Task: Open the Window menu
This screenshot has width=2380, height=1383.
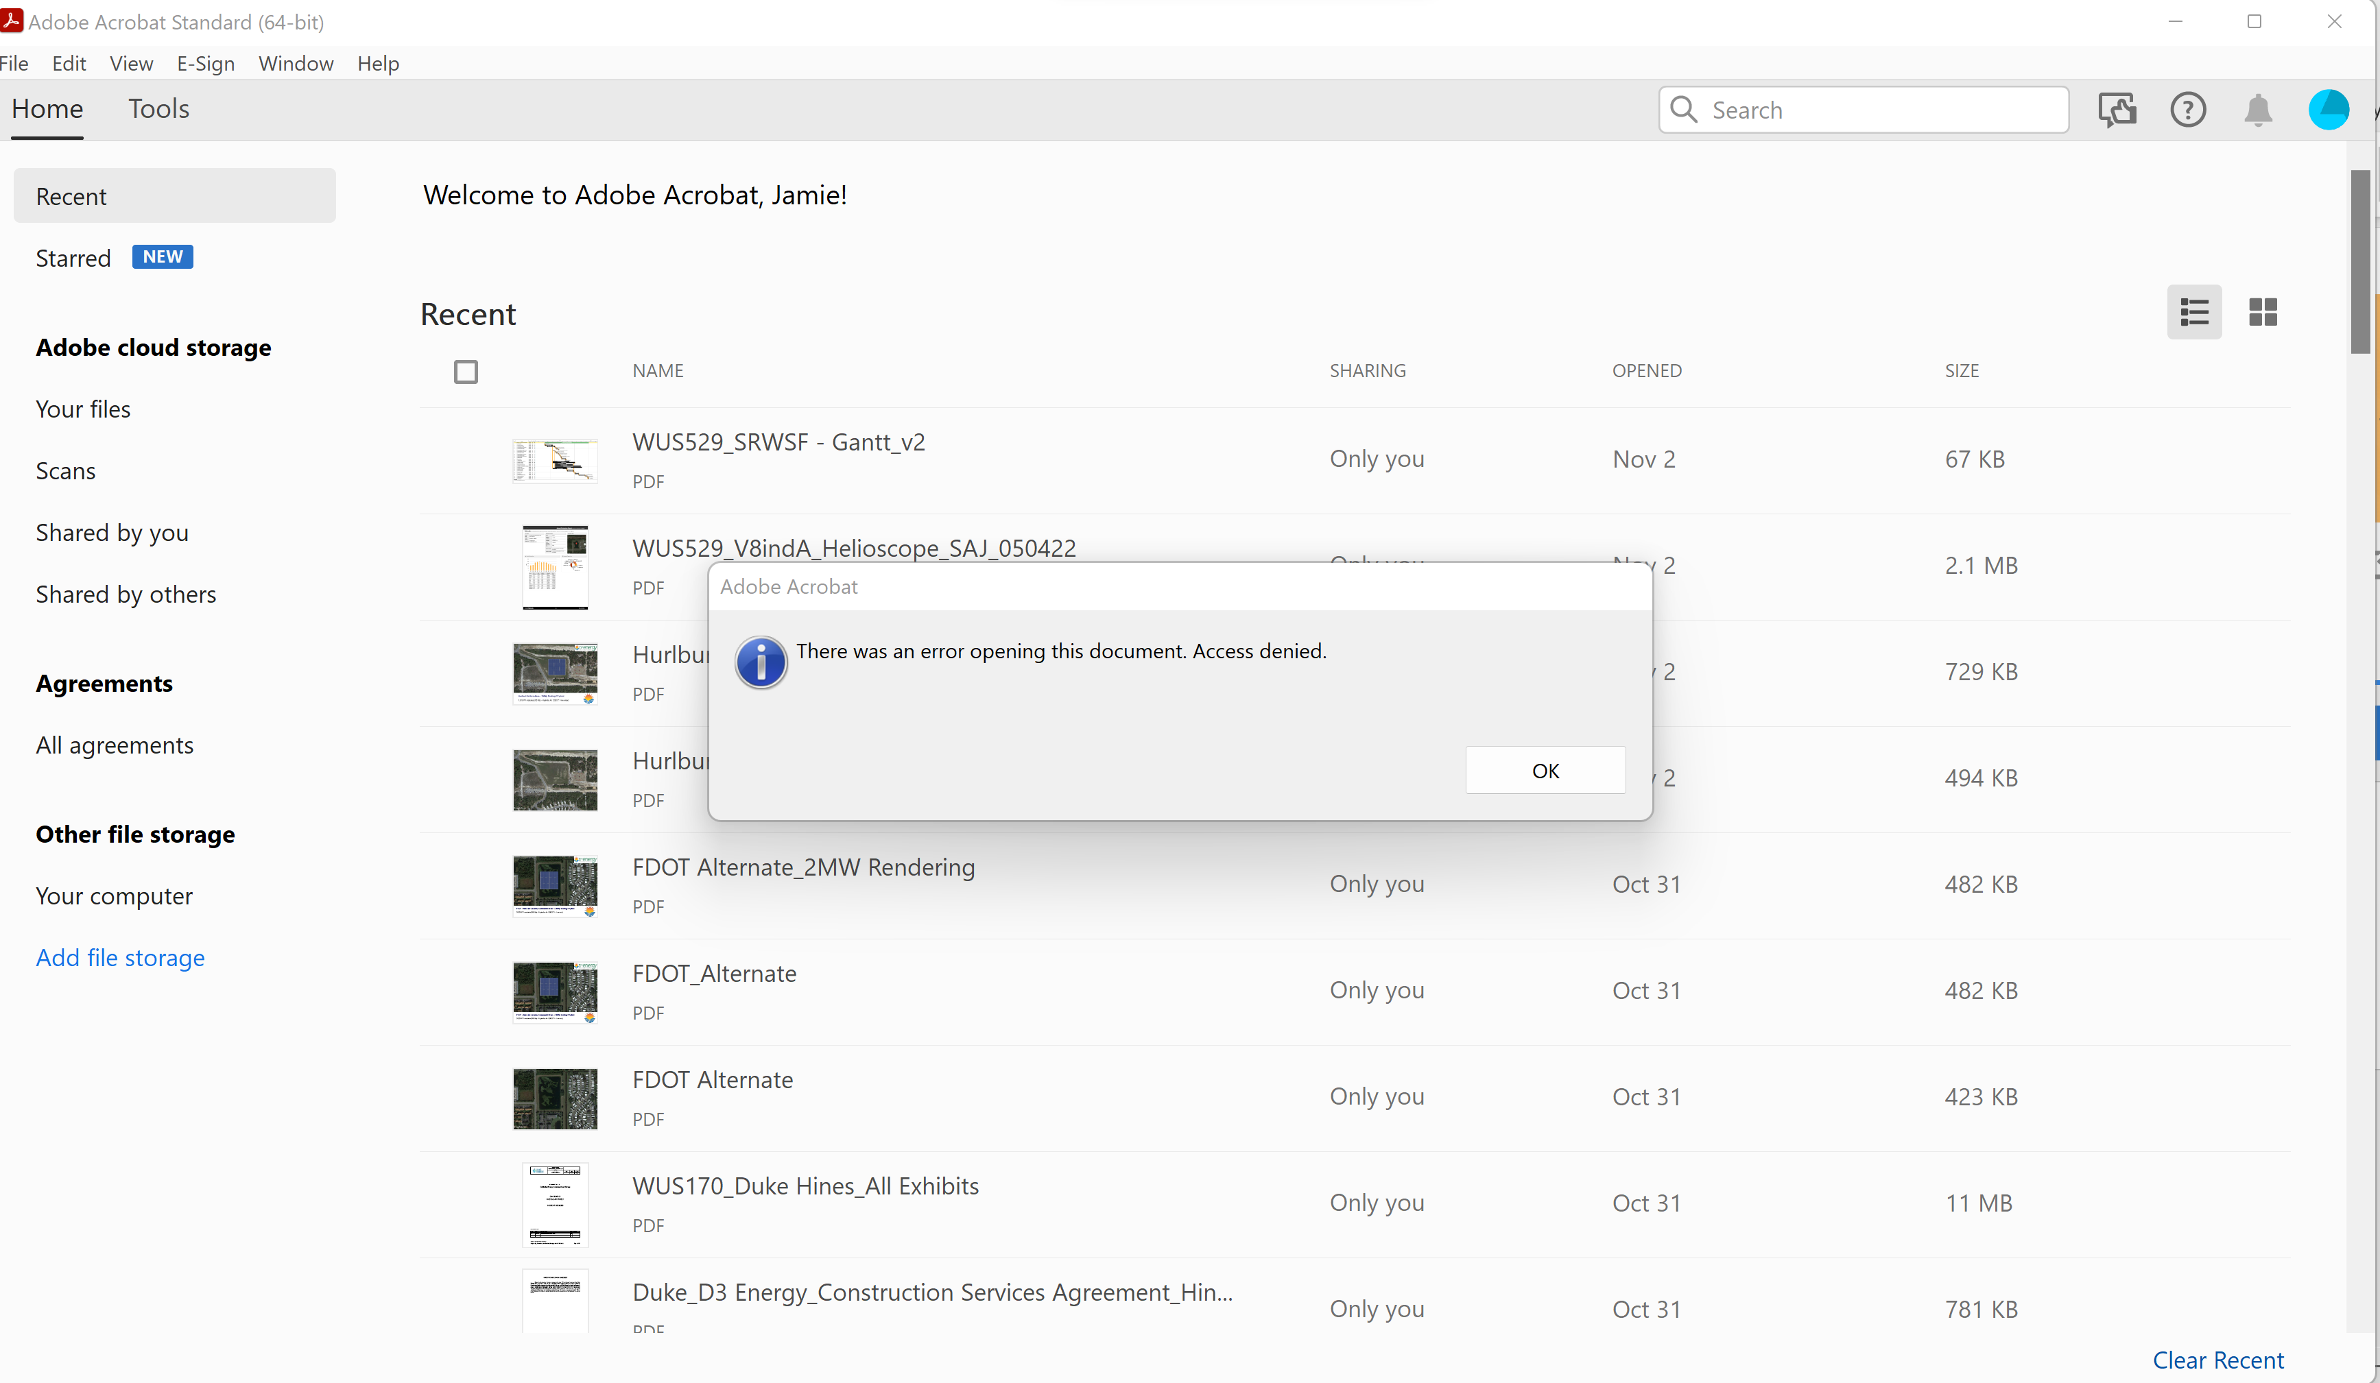Action: coord(296,63)
